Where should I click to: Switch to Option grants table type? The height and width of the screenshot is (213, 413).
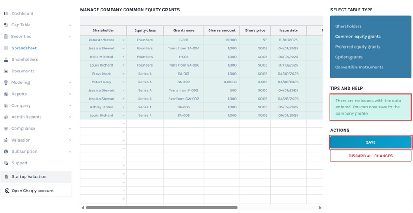pyautogui.click(x=349, y=57)
